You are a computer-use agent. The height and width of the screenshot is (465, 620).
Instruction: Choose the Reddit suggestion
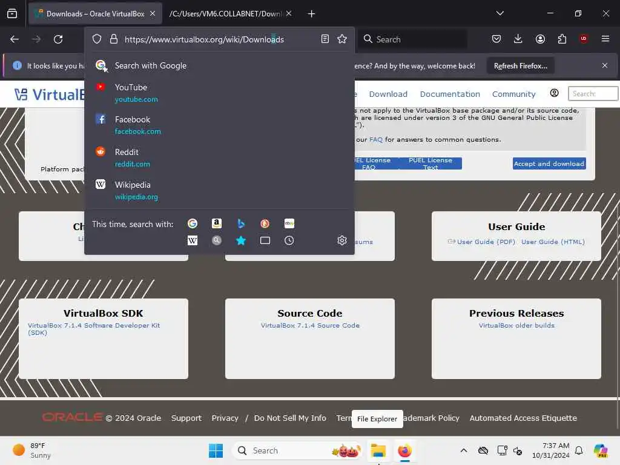(x=219, y=158)
